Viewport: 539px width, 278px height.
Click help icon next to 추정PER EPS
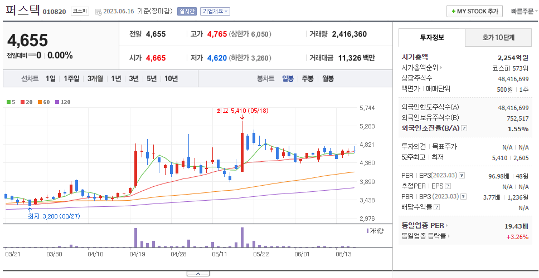click(x=447, y=186)
